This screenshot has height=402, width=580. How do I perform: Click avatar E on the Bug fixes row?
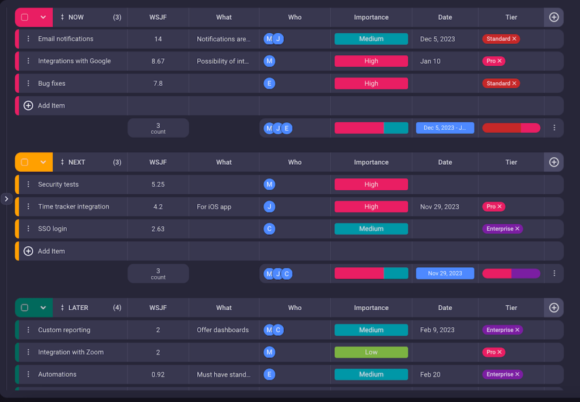click(269, 83)
